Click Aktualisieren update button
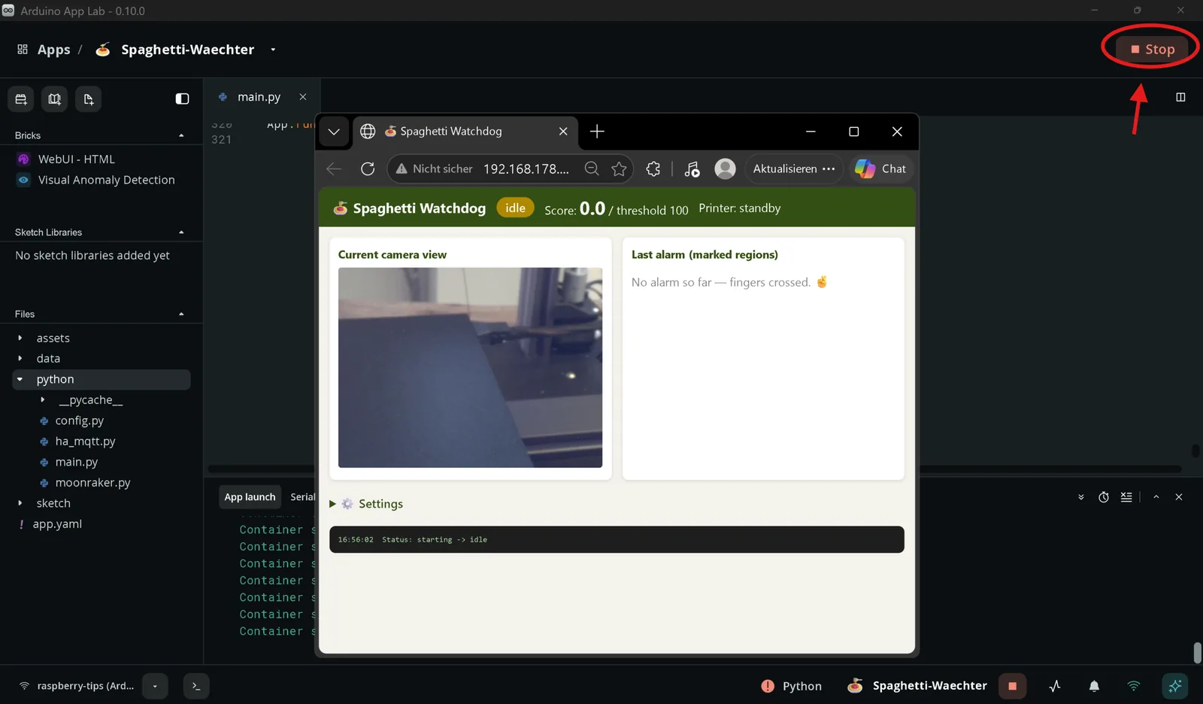Image resolution: width=1203 pixels, height=704 pixels. (x=793, y=169)
